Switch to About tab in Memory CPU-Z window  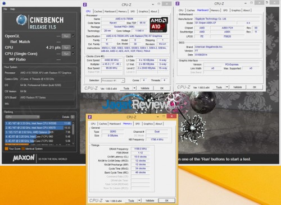tap(158, 124)
